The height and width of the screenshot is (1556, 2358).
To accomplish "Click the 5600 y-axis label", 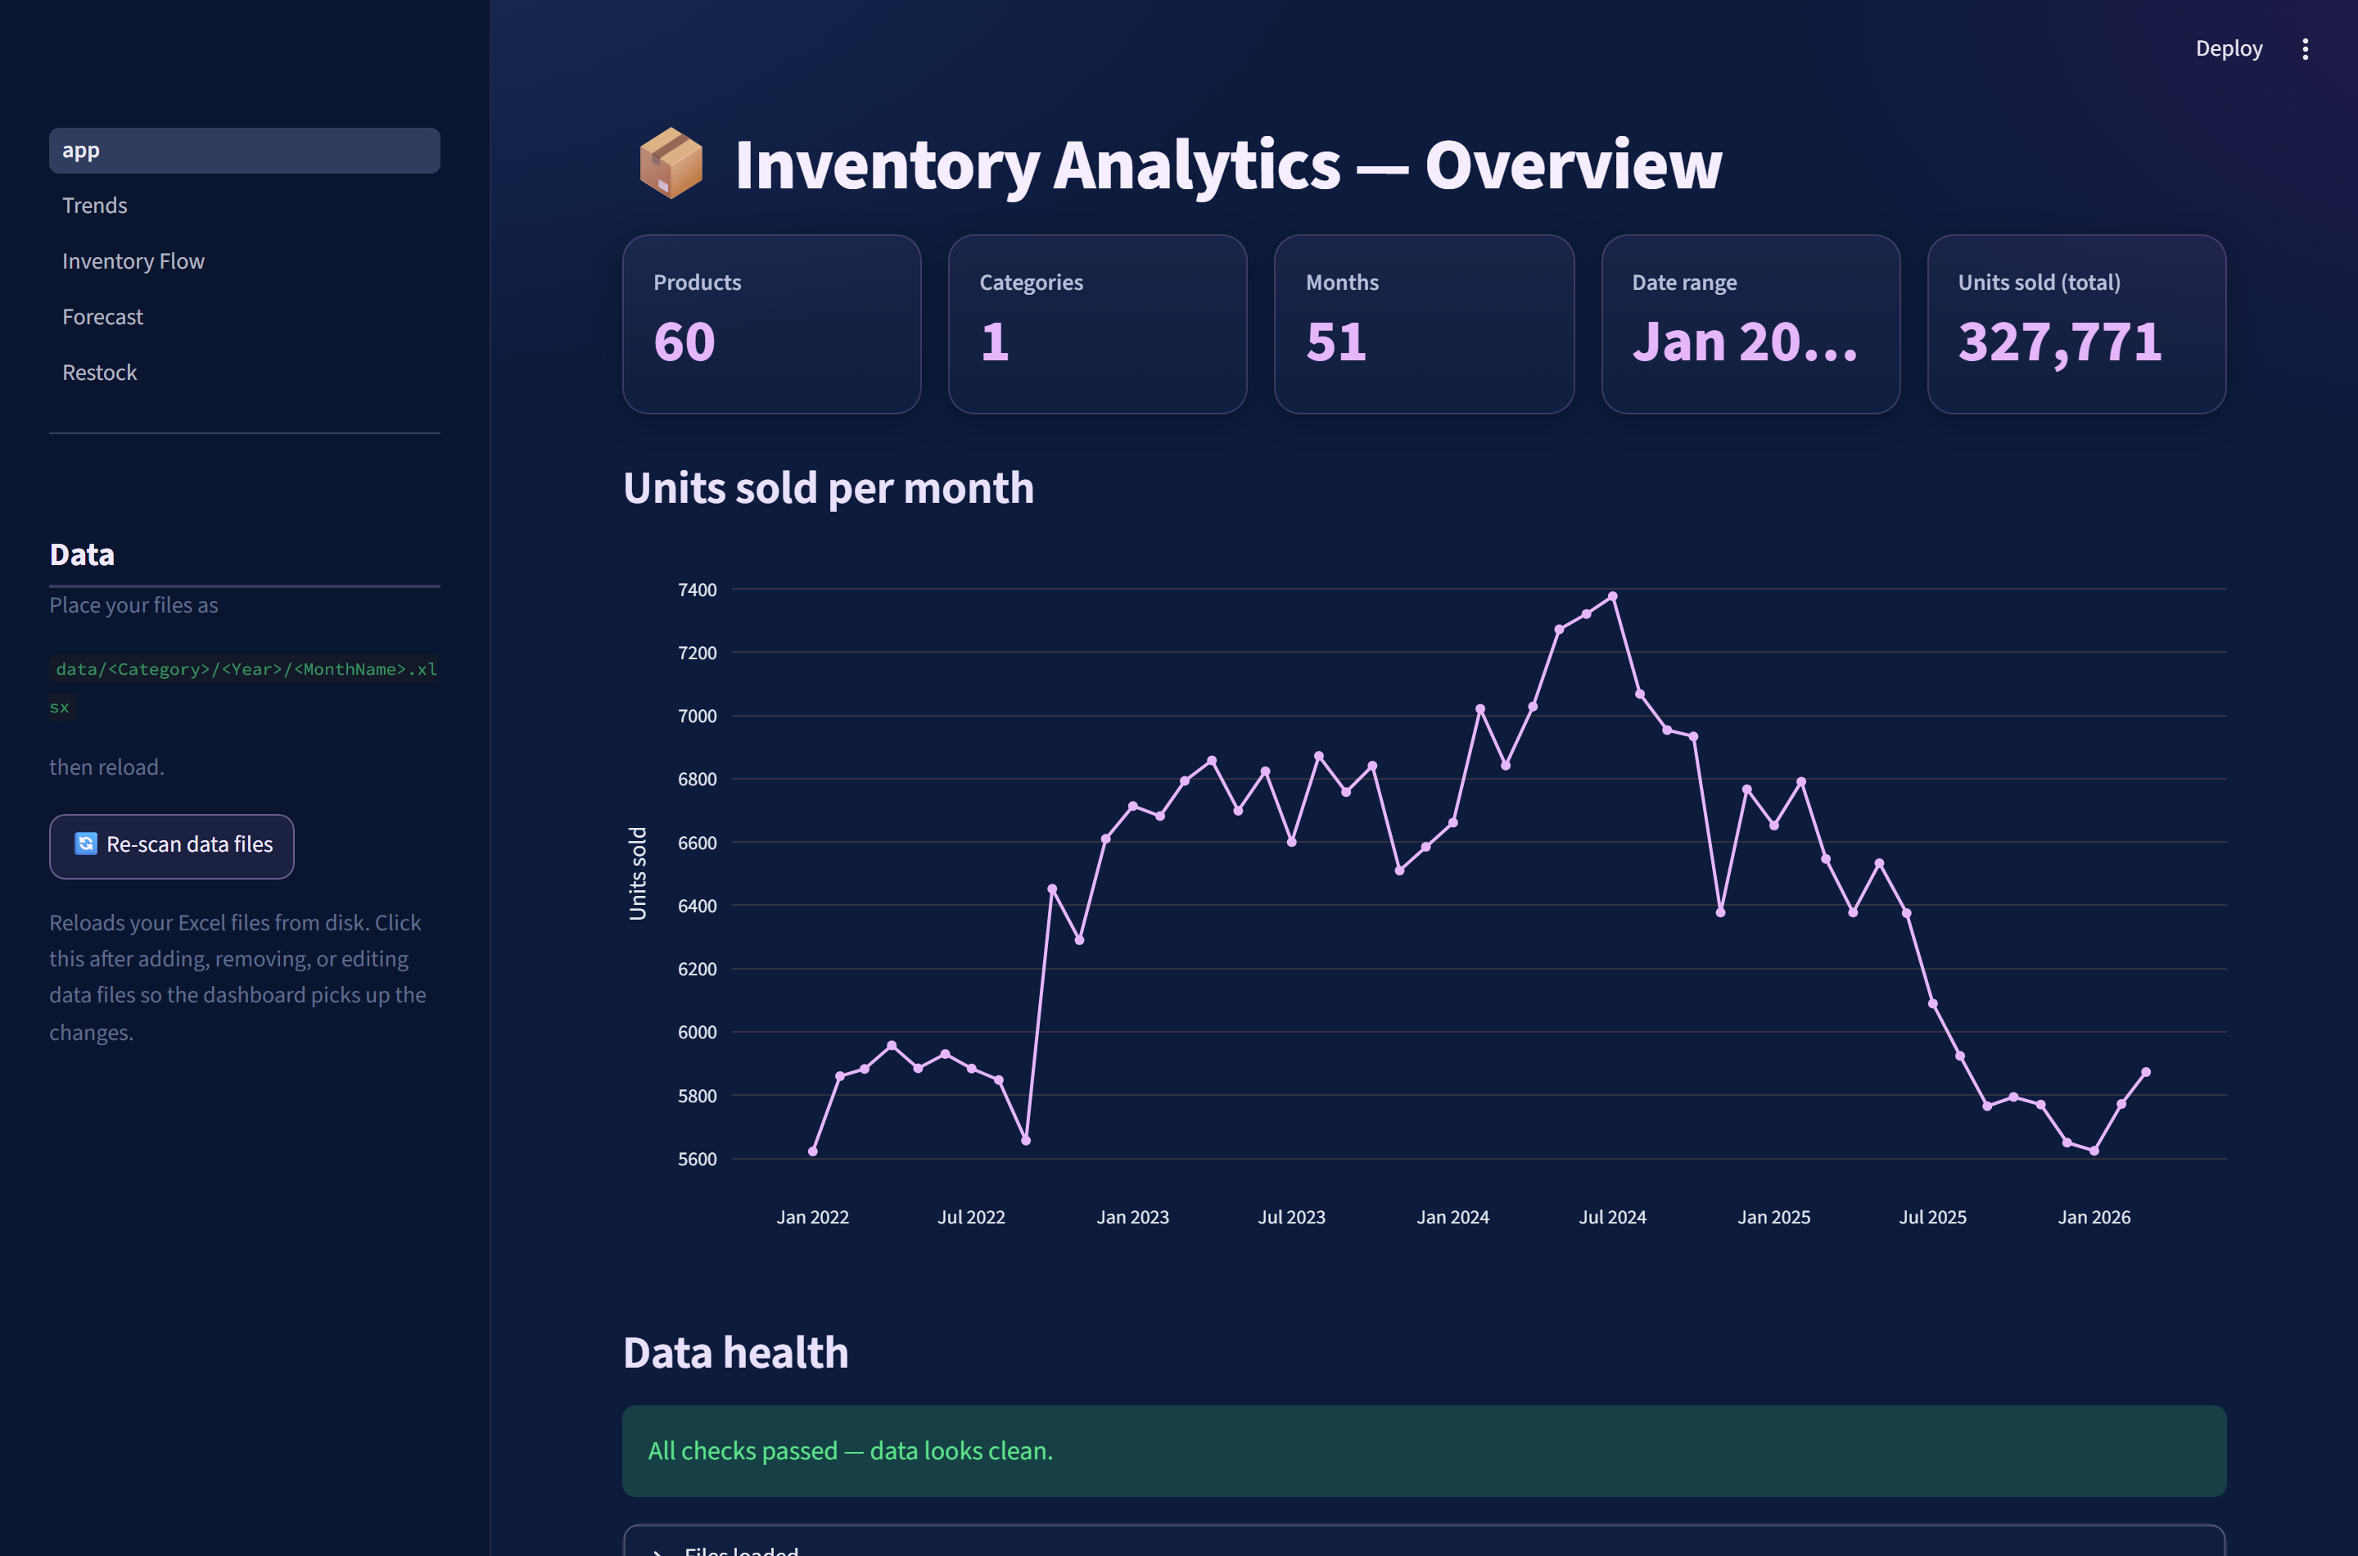I will (697, 1159).
